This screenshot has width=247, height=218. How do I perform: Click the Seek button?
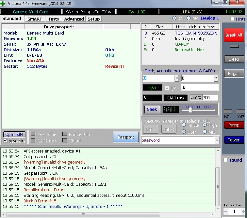point(152,109)
